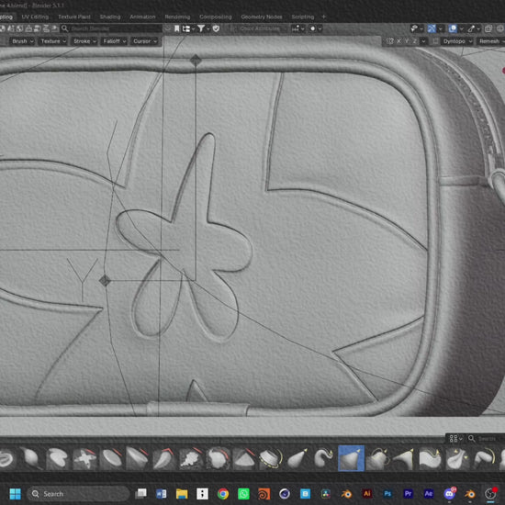Open the Falloff popover button
Viewport: 505px width, 505px height.
point(114,41)
